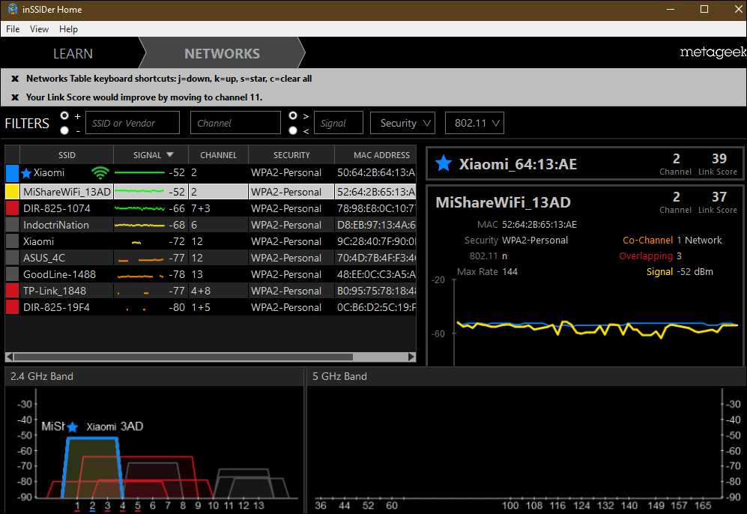The image size is (747, 514).
Task: Sort by the SECURITY column header
Action: 291,155
